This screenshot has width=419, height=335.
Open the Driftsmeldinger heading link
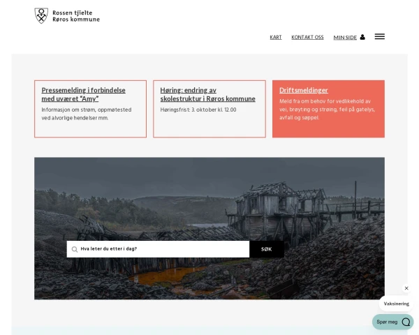pyautogui.click(x=303, y=90)
